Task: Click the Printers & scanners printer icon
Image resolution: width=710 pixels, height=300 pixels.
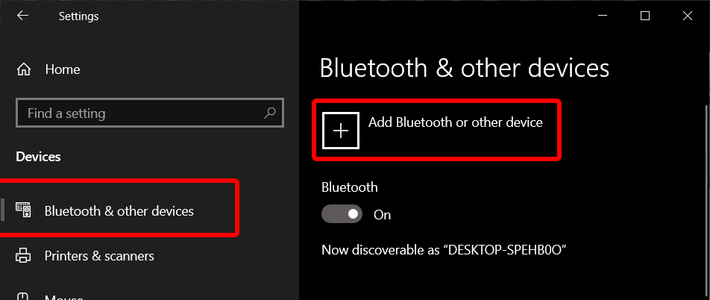Action: pyautogui.click(x=23, y=255)
